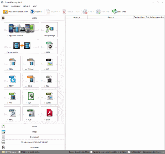The height and width of the screenshot is (154, 165).
Task: Expand the Audio category panel
Action: 33,127
